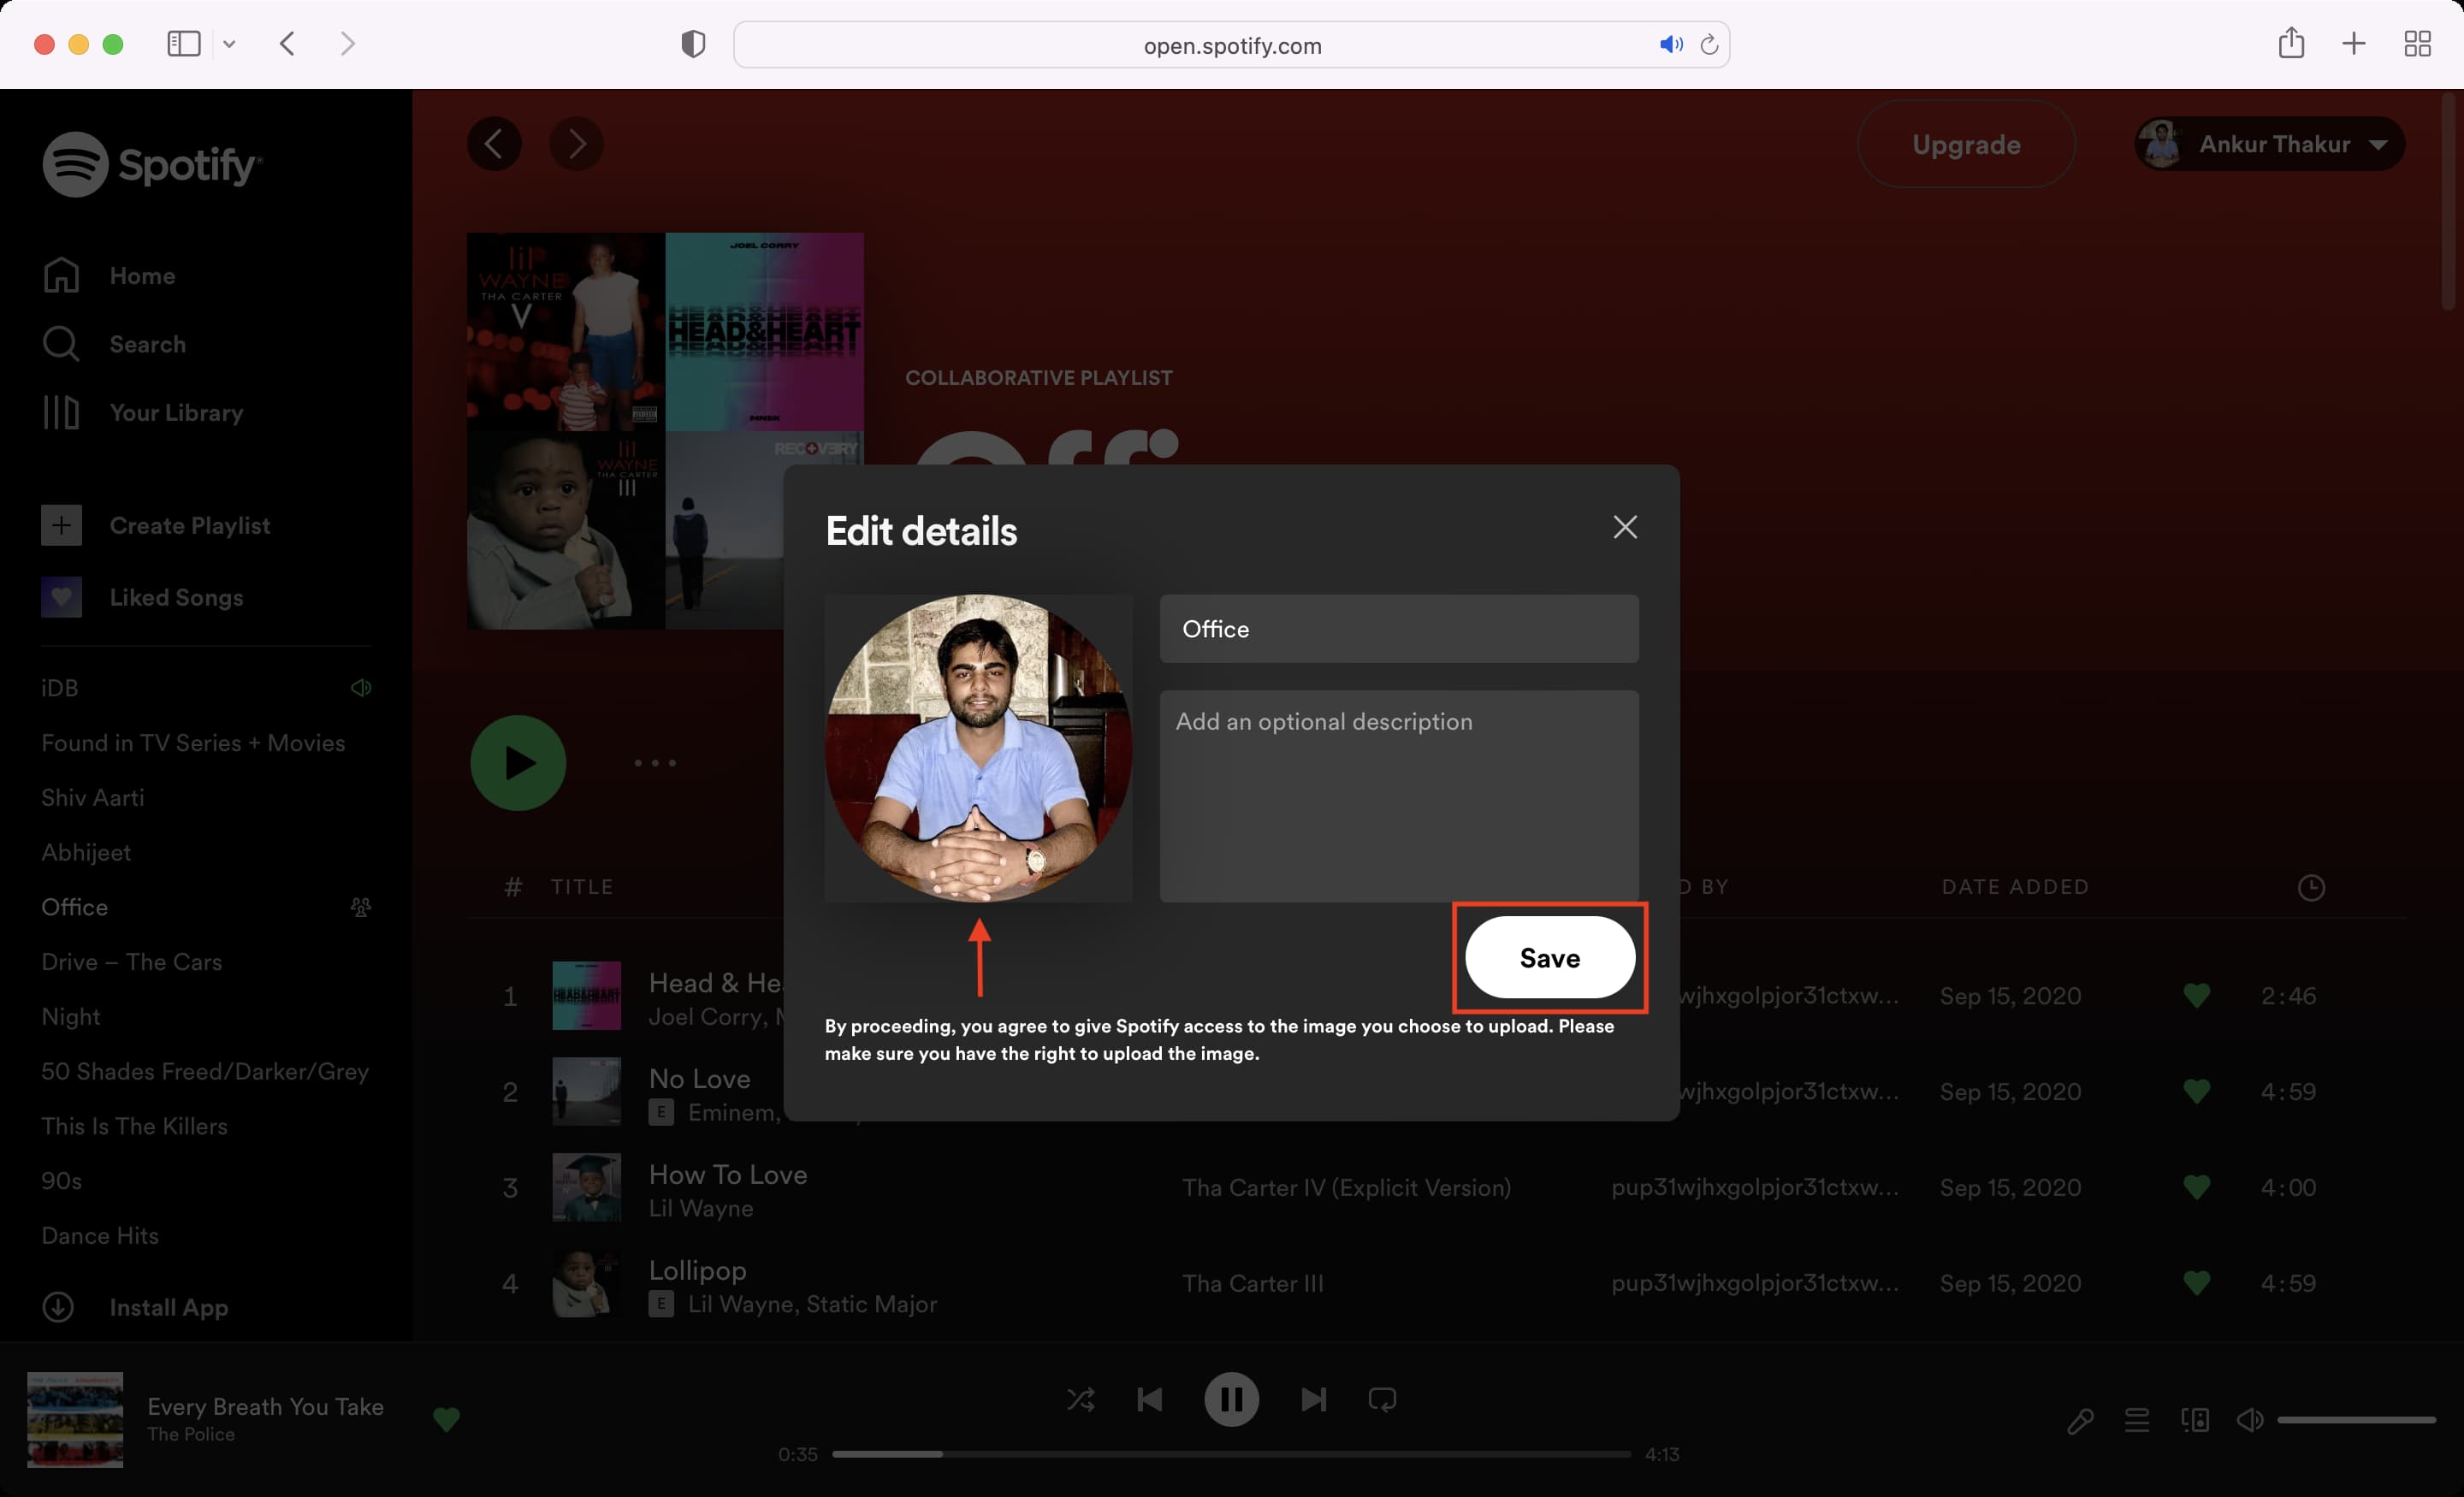Open Your Library in the sidebar

(142, 412)
